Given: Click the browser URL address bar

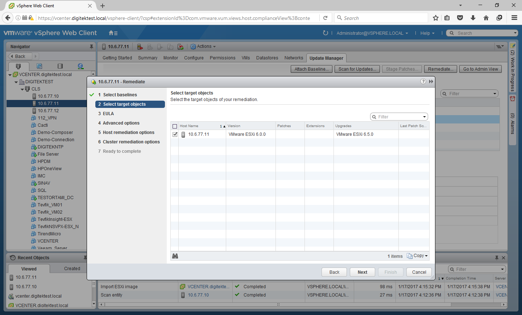Looking at the screenshot, I should click(x=174, y=18).
